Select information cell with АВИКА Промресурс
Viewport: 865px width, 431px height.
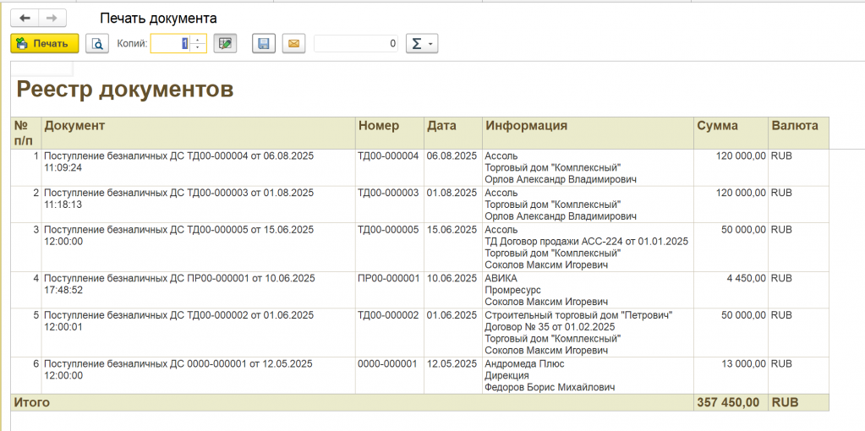588,290
